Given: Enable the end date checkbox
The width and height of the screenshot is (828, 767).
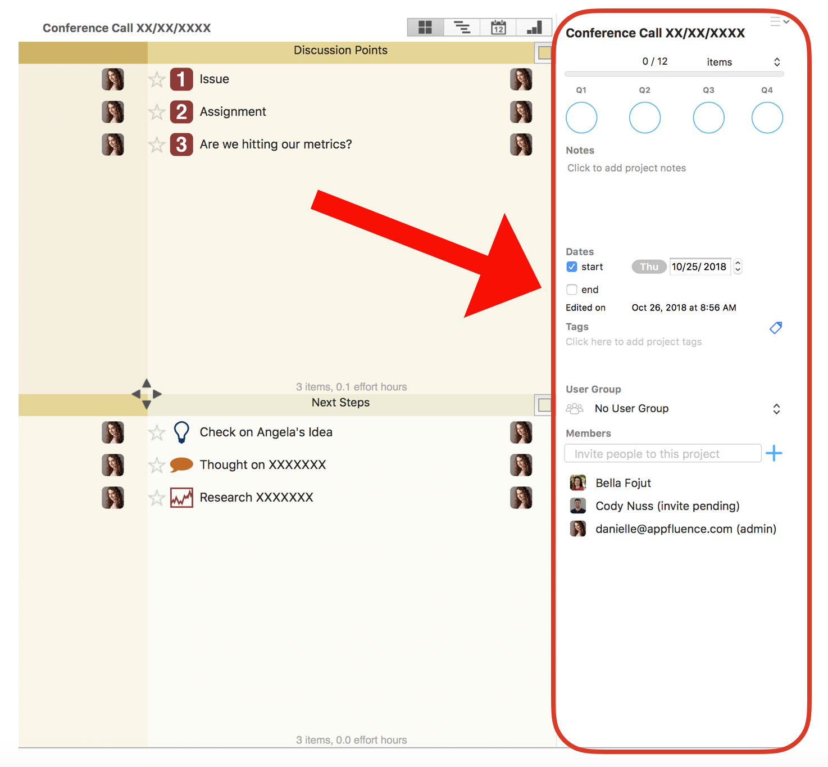Looking at the screenshot, I should [x=572, y=290].
